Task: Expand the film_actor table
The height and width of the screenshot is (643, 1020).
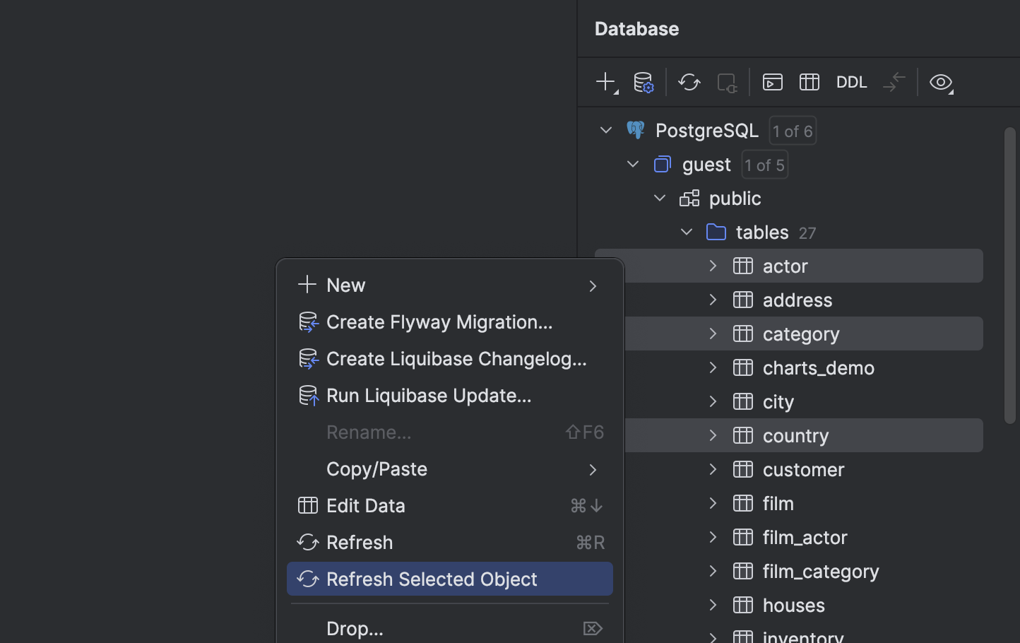Action: click(712, 537)
